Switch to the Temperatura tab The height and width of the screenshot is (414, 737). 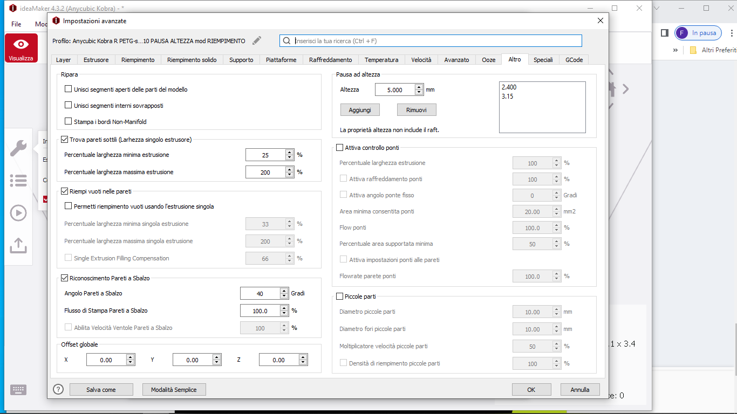pyautogui.click(x=381, y=60)
